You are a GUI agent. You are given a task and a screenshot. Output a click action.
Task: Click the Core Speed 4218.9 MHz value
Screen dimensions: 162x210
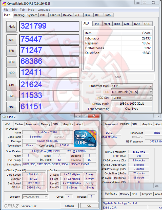34,174
